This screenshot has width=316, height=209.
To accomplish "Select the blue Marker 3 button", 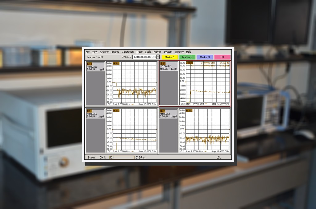I will click(x=205, y=57).
